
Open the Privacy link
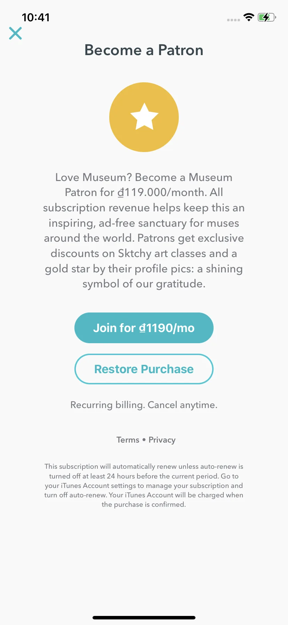(x=162, y=440)
